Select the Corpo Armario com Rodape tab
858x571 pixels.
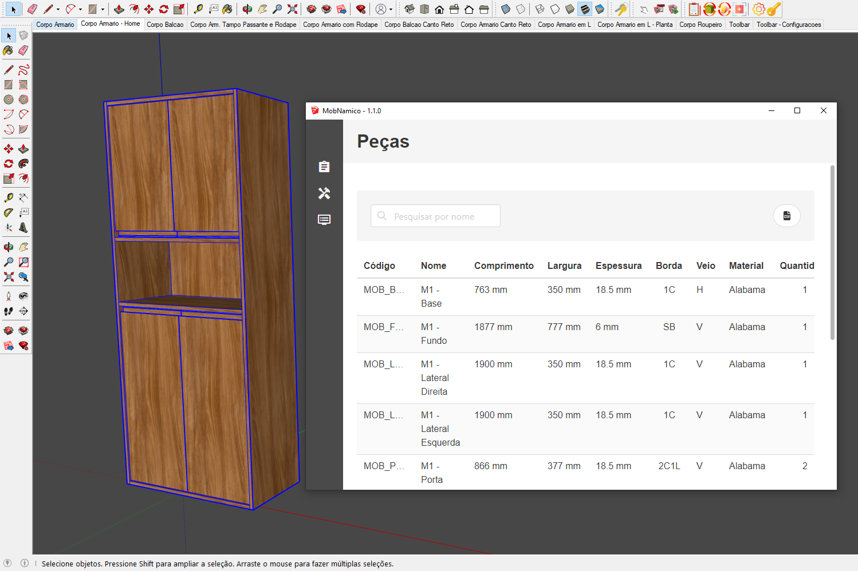[340, 25]
